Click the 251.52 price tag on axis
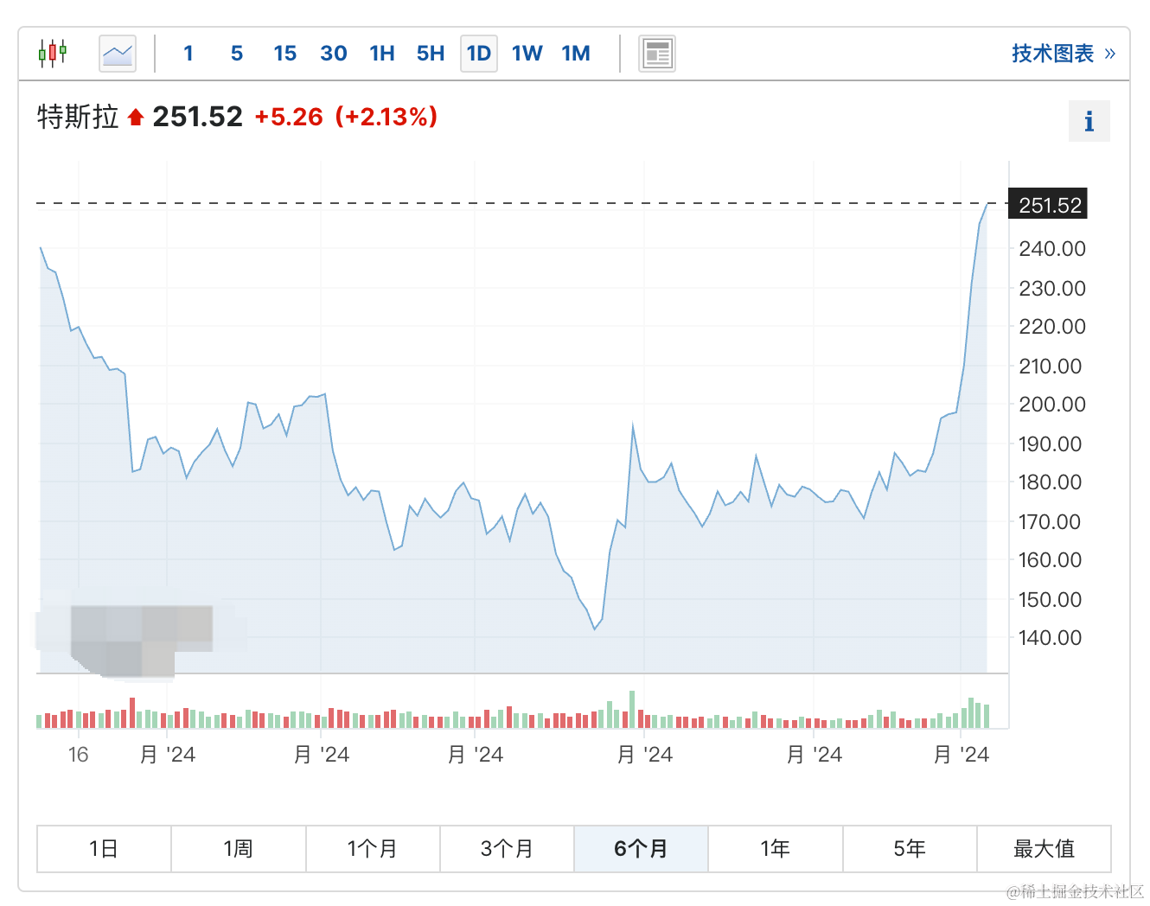 [1048, 205]
